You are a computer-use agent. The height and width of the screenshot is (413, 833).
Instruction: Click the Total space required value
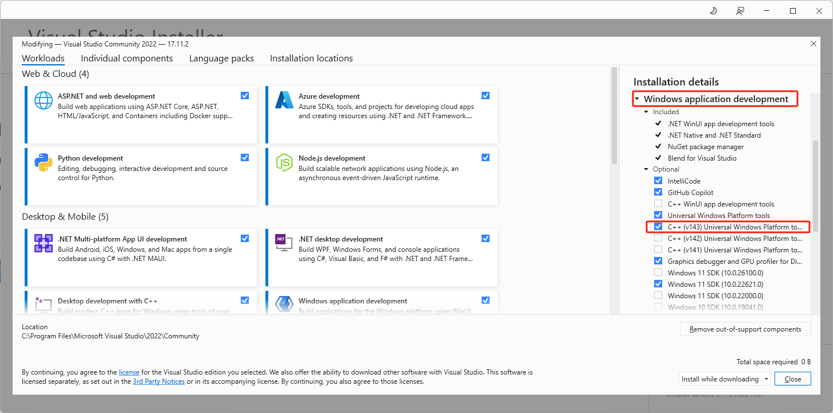[x=805, y=362]
